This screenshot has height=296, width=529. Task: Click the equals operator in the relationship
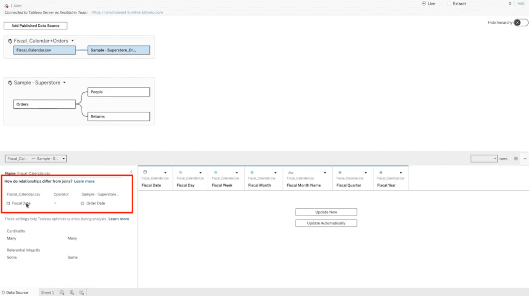(55, 203)
